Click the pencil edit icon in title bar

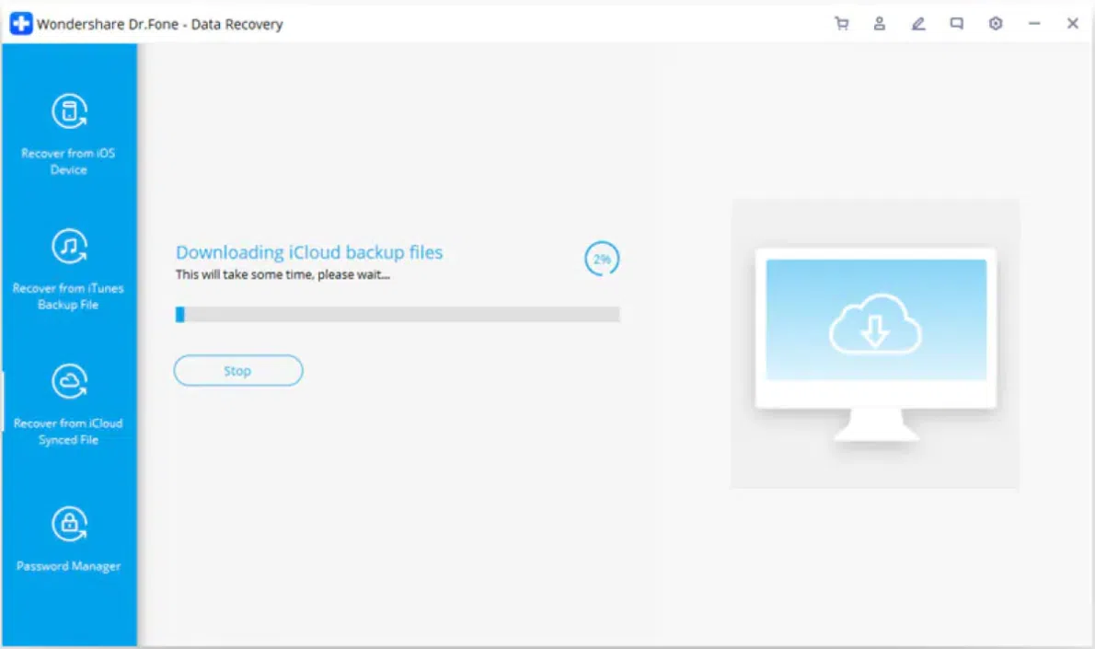(x=918, y=24)
